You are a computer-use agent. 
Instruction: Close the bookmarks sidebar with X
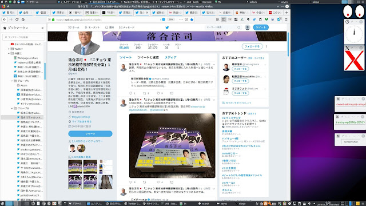[x=42, y=28]
